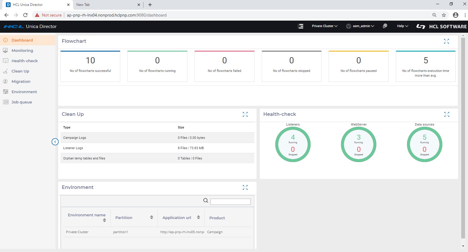
Task: Toggle sort order on Partition column
Action: 151,217
